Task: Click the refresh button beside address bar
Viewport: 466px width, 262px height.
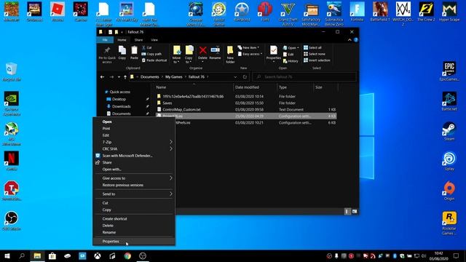Action: tap(245, 77)
